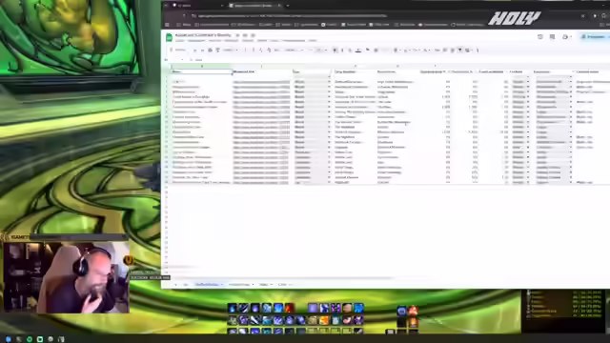610x343 pixels.
Task: Click the add sheet plus button
Action: [175, 285]
